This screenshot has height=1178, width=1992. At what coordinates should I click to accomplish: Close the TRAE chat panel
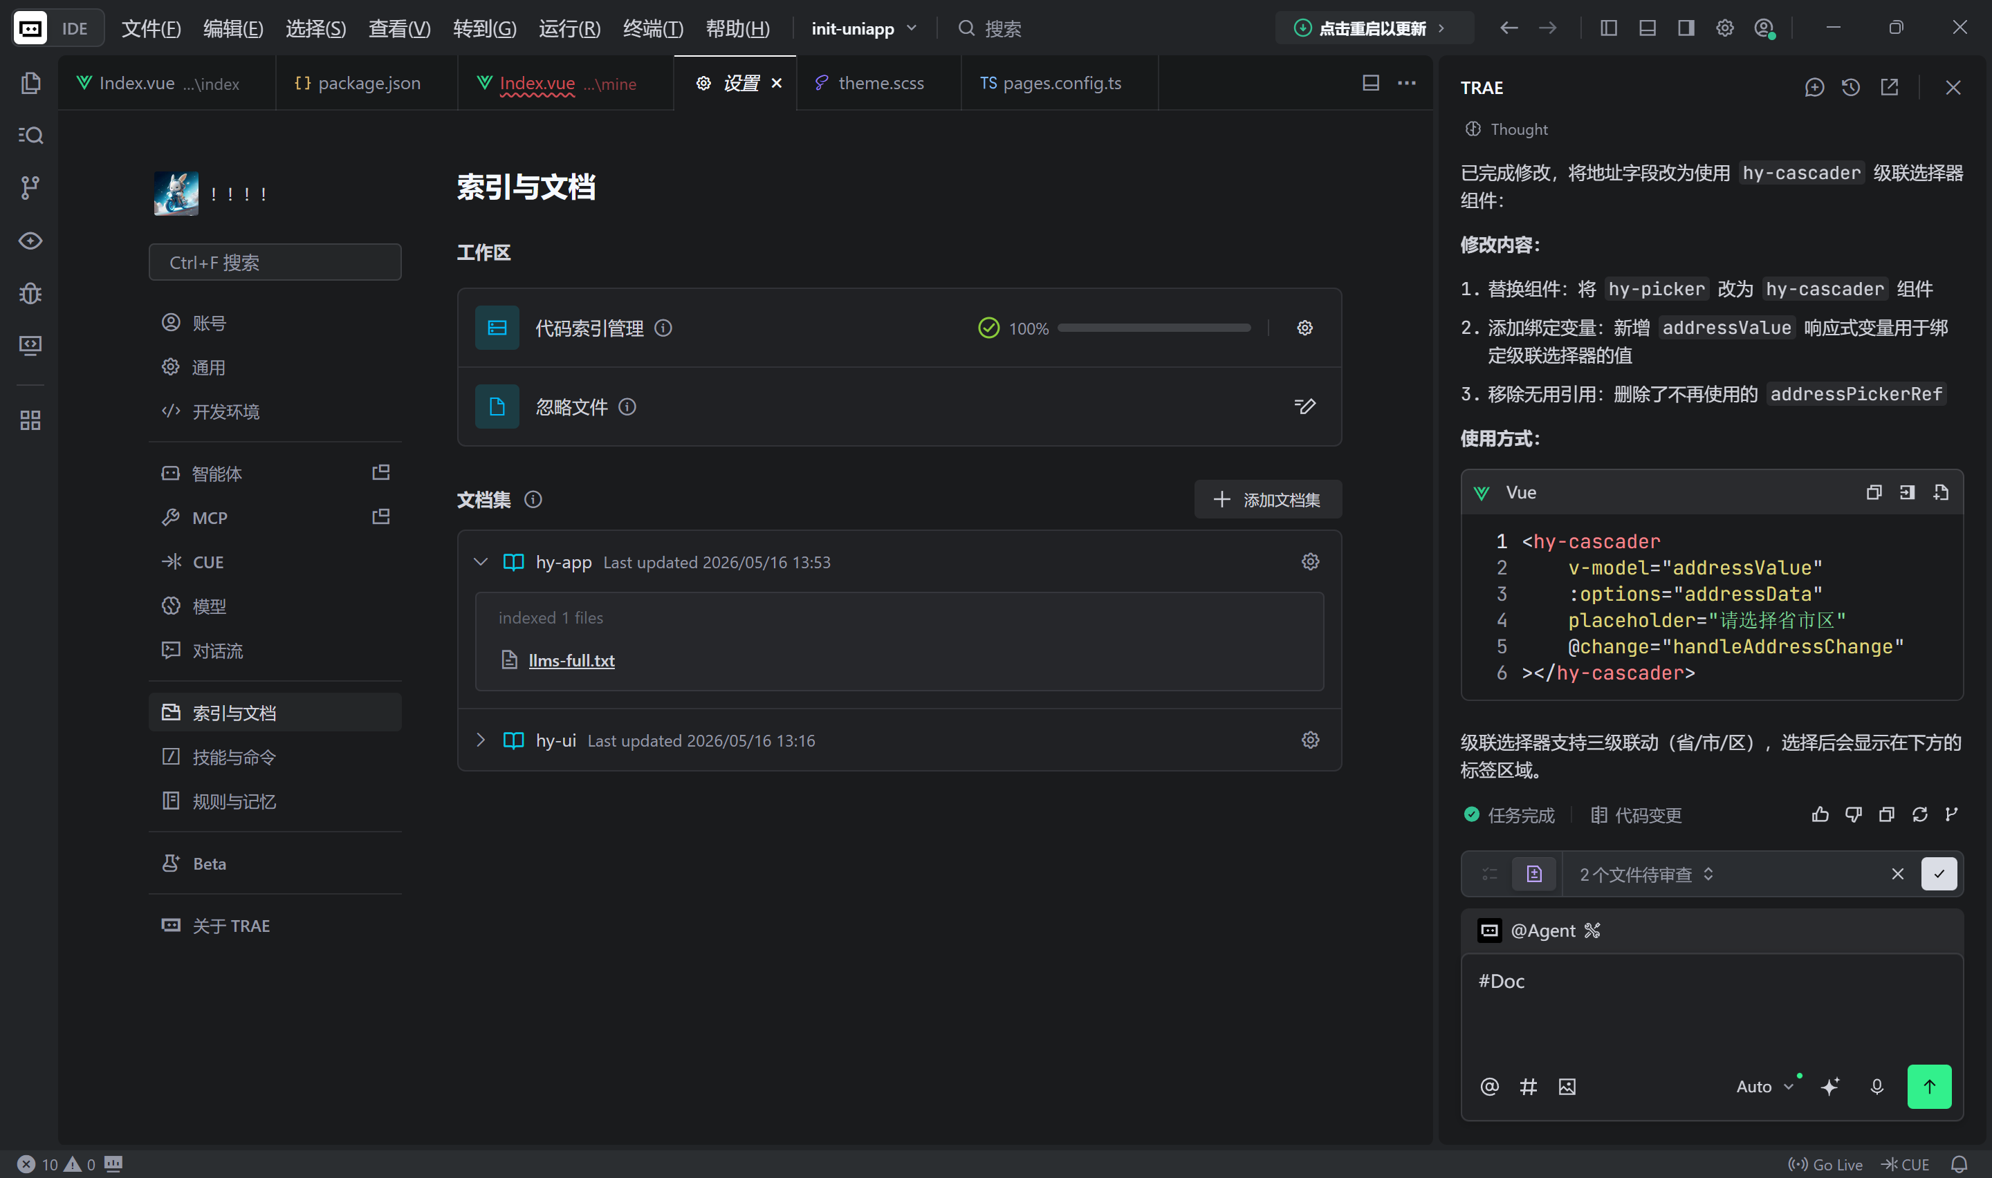(1953, 87)
